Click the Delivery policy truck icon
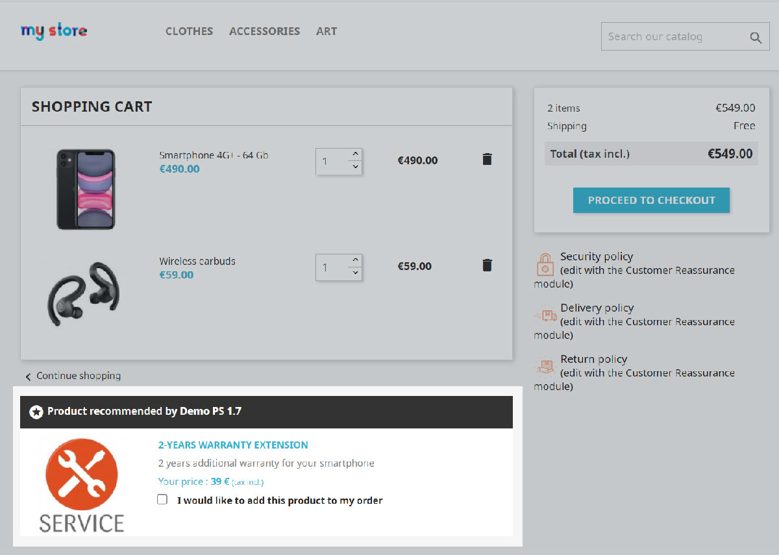Image resolution: width=779 pixels, height=555 pixels. click(545, 316)
